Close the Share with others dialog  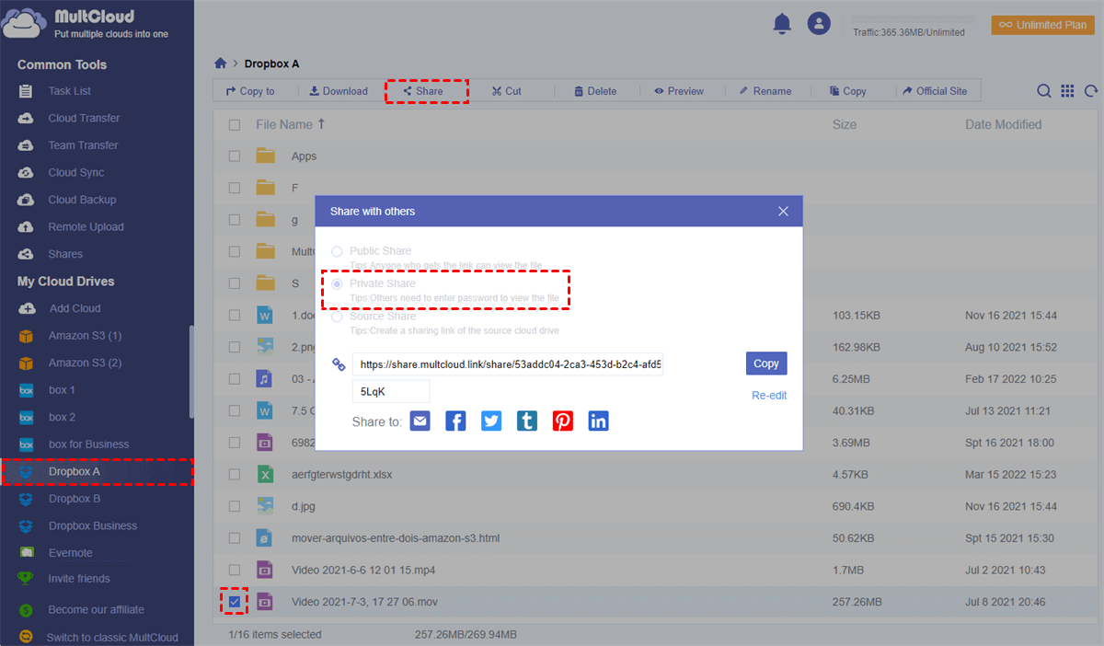(783, 211)
